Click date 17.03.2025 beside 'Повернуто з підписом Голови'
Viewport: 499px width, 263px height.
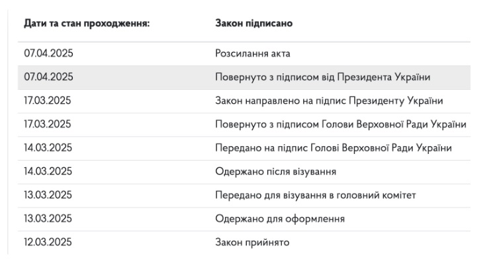click(48, 124)
